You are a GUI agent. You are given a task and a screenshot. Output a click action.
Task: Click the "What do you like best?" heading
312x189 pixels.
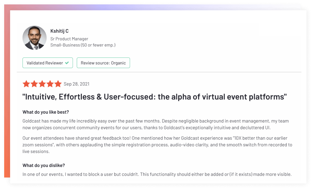[x=46, y=112]
